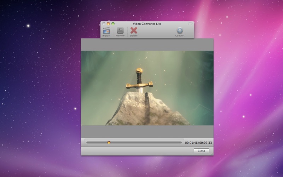Click the sword video preview frame

tap(147, 88)
